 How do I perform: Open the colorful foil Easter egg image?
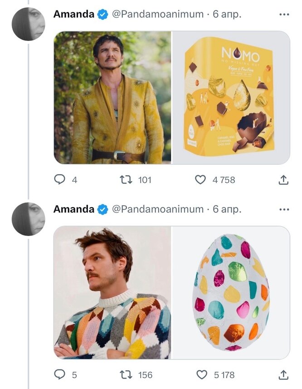click(231, 293)
